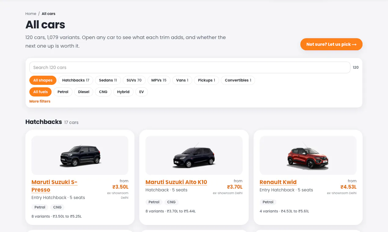
Task: Open Maruti Suzuki Alto K10 title link
Action: pyautogui.click(x=176, y=182)
